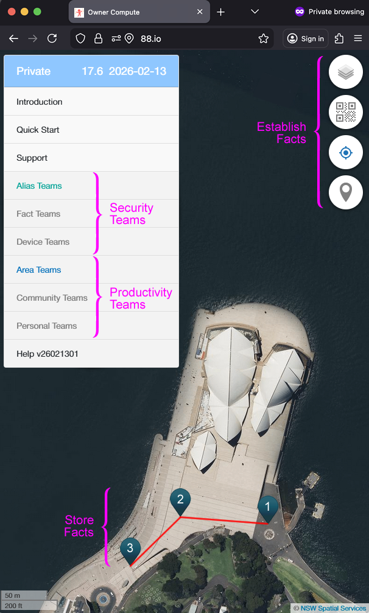The width and height of the screenshot is (369, 613).
Task: Open the QR code scanner button
Action: pos(345,112)
